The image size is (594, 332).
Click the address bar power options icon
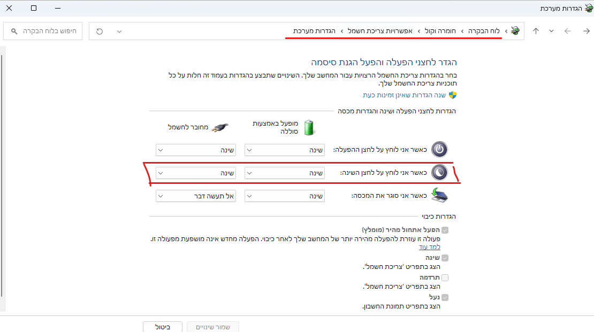[515, 30]
